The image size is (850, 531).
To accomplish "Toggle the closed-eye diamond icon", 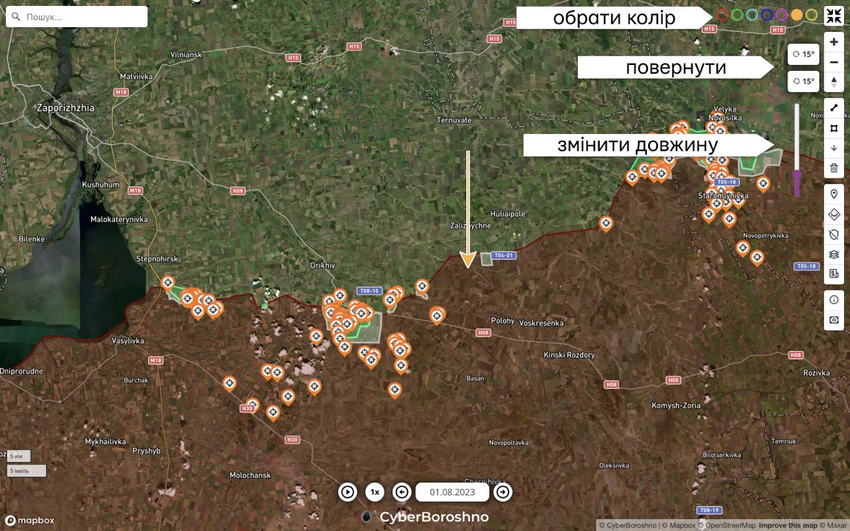I will point(834,214).
